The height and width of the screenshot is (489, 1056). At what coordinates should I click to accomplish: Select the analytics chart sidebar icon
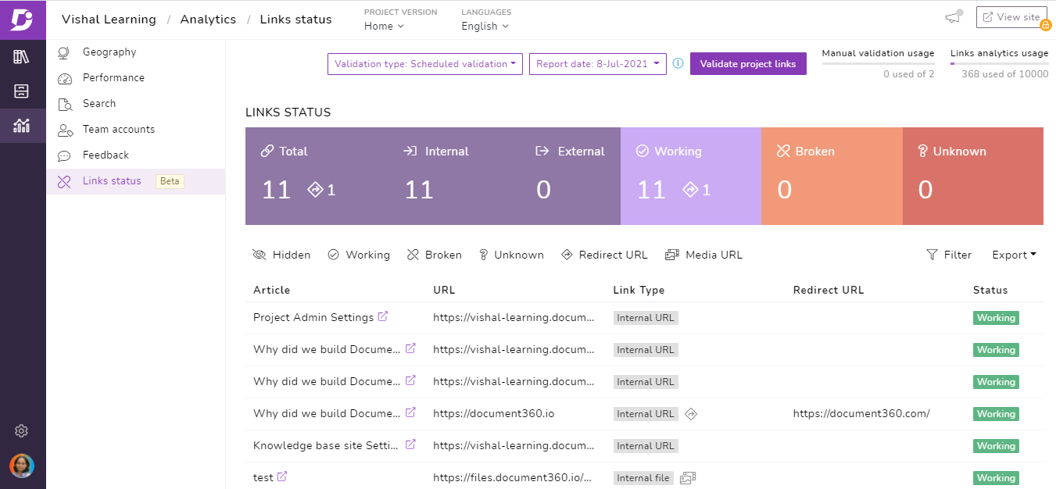click(x=22, y=125)
